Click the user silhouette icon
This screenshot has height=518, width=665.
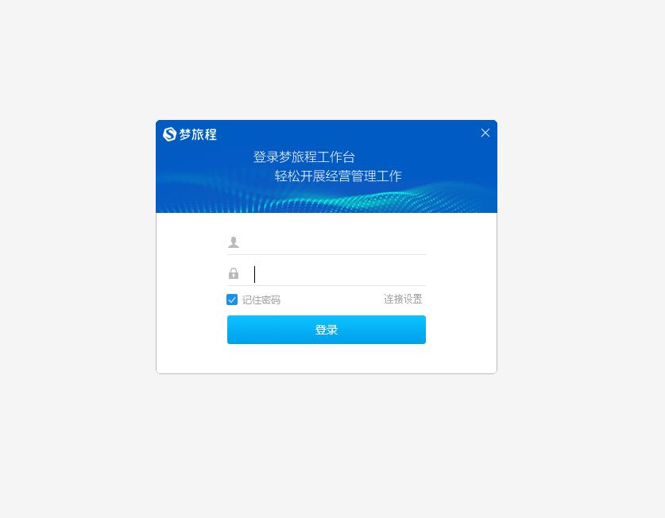pos(234,242)
